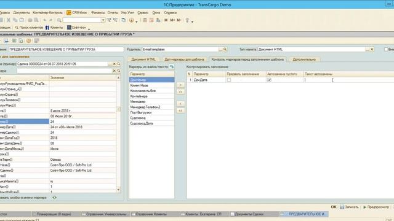Image resolution: width=394 pixels, height=221 pixels.
Task: Expand the toolbar search combo box dropdown
Action: point(103,20)
